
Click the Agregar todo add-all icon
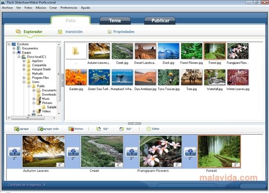(41, 129)
